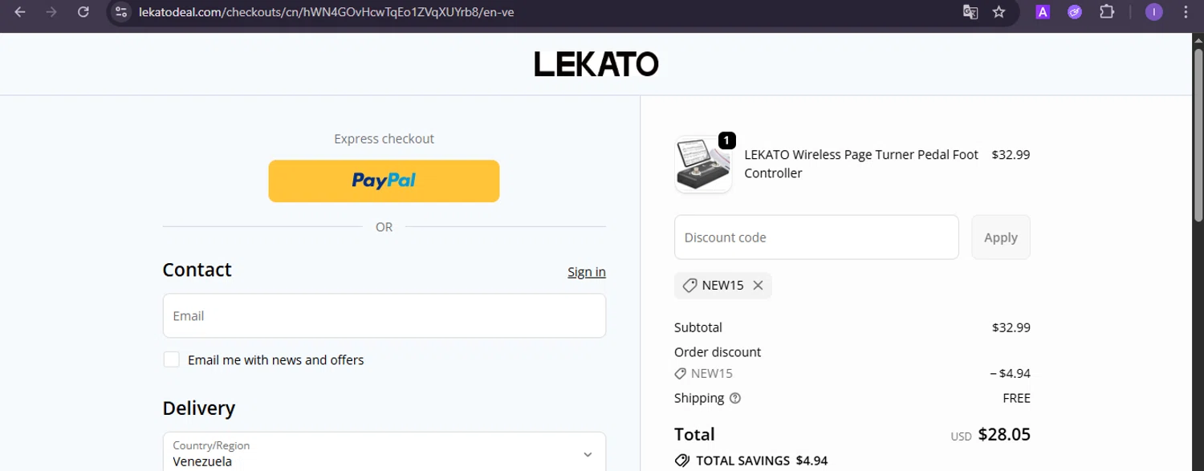
Task: Click the FREE shipping value
Action: (x=1016, y=398)
